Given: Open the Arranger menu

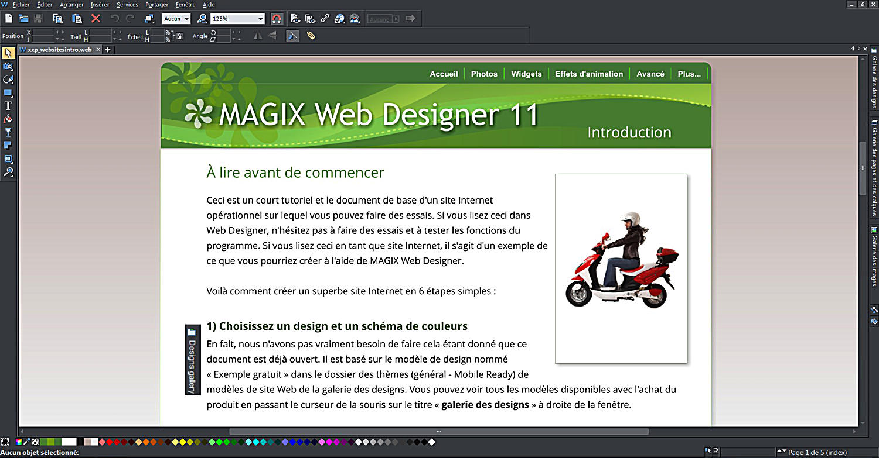Looking at the screenshot, I should (x=71, y=5).
